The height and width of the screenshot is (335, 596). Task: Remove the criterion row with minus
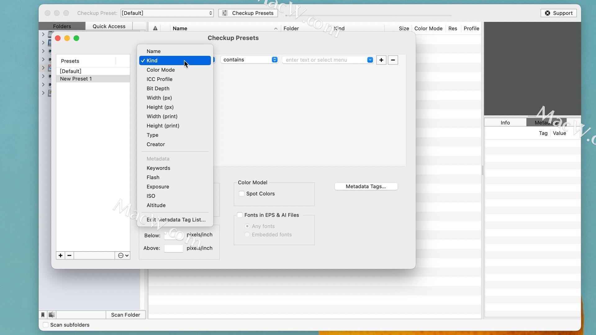393,60
